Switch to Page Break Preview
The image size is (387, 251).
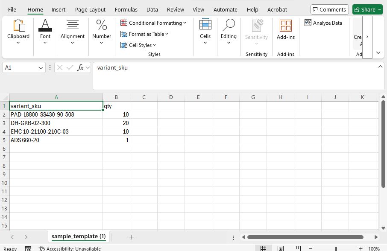pos(298,248)
